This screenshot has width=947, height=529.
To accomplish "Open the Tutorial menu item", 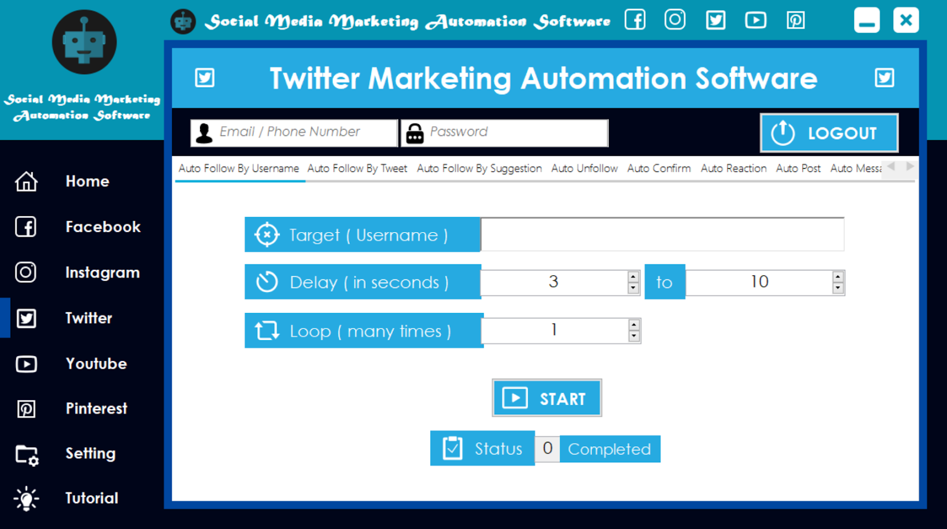I will (91, 498).
